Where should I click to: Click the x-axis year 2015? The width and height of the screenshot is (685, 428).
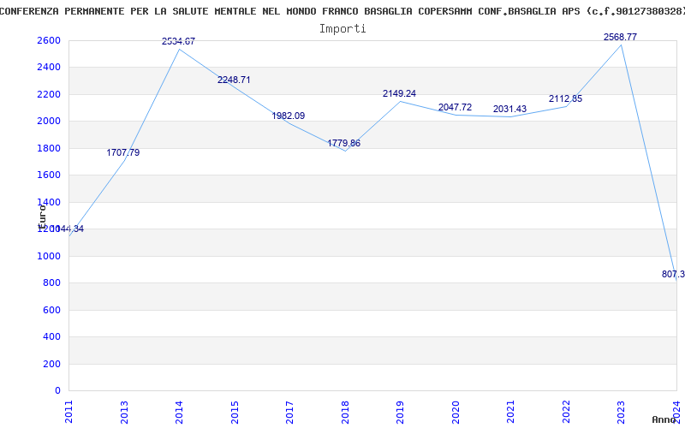235,412
